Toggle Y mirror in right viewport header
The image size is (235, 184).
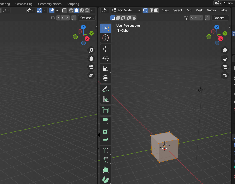pyautogui.click(x=196, y=18)
